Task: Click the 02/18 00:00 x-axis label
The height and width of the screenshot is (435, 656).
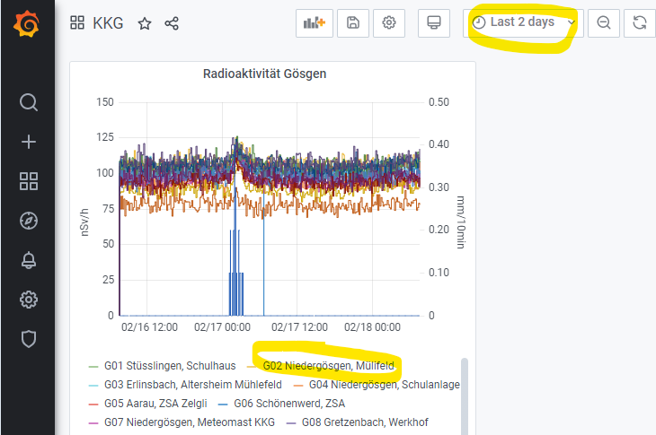Action: point(372,327)
